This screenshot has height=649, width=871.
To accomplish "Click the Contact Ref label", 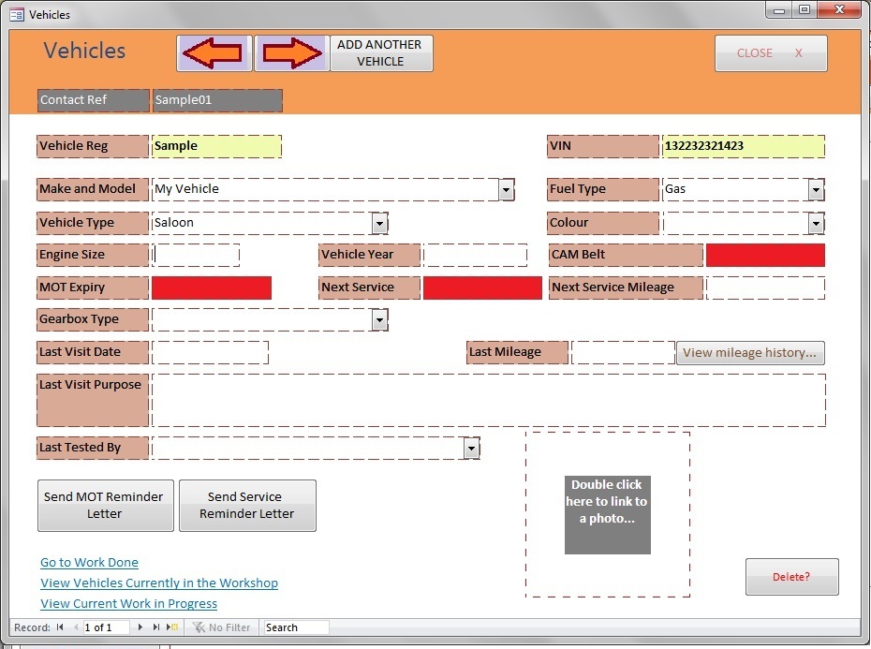I will coord(94,100).
